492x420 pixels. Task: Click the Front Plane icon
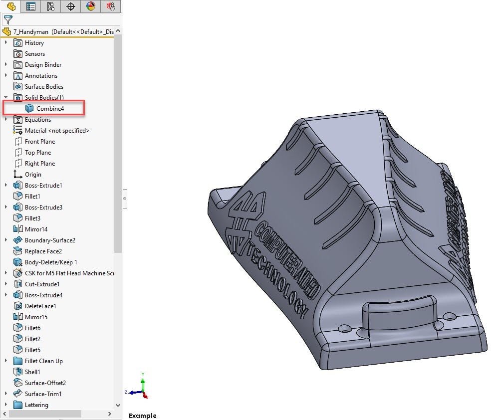click(x=18, y=142)
